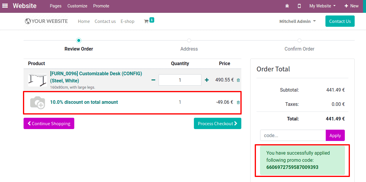366x182 pixels.
Task: Click the bold Total: label
Action: (x=293, y=119)
